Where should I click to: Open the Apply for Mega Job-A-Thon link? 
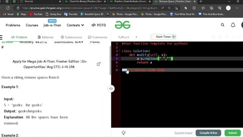[x=49, y=64]
